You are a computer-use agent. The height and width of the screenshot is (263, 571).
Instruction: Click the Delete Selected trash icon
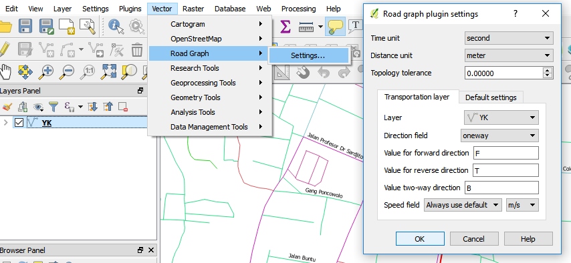click(x=137, y=49)
